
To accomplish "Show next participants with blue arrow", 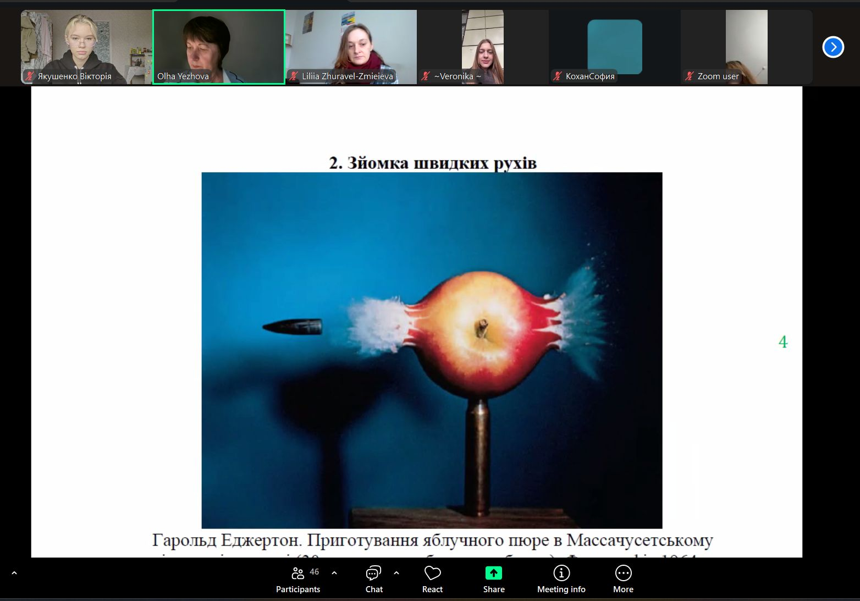I will pyautogui.click(x=833, y=47).
